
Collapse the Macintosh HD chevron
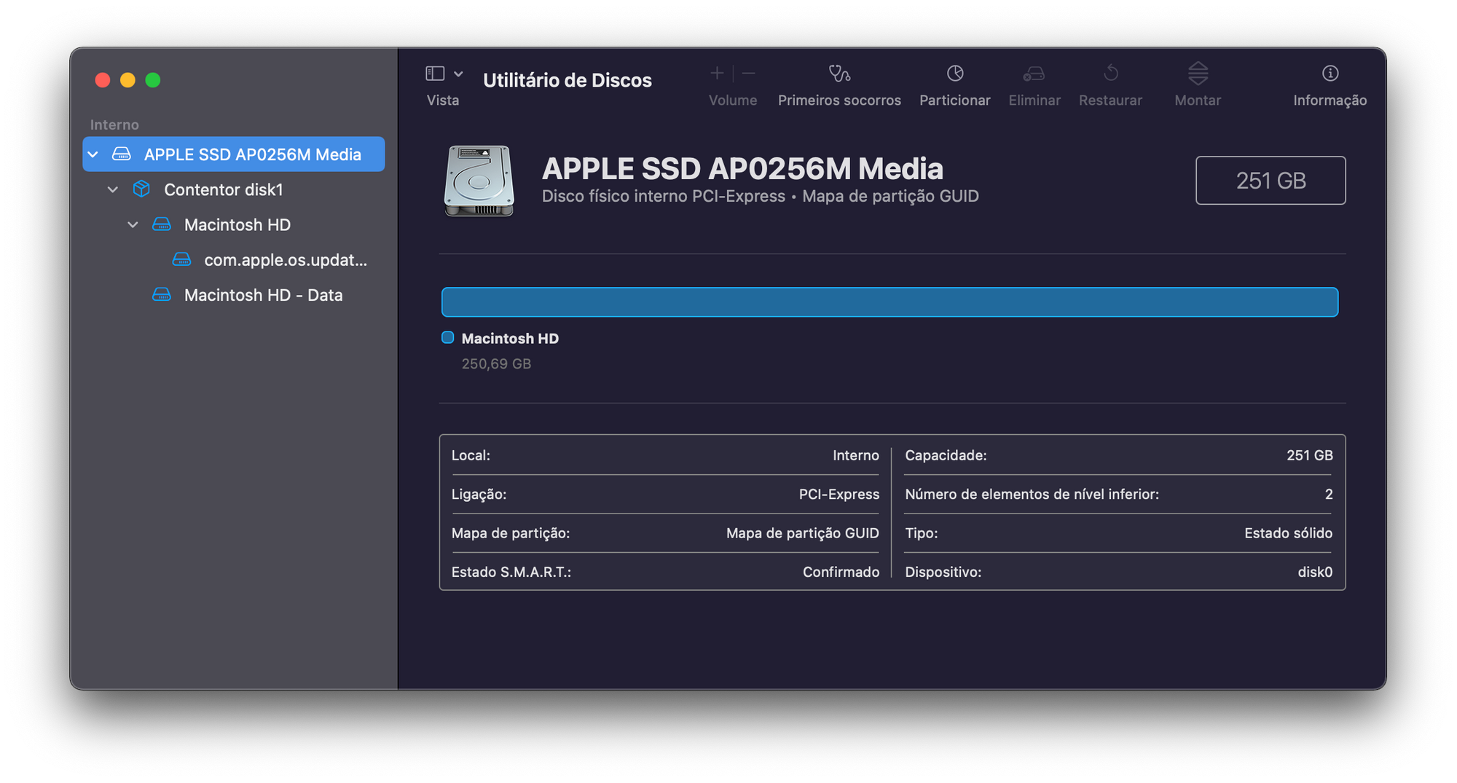tap(133, 225)
